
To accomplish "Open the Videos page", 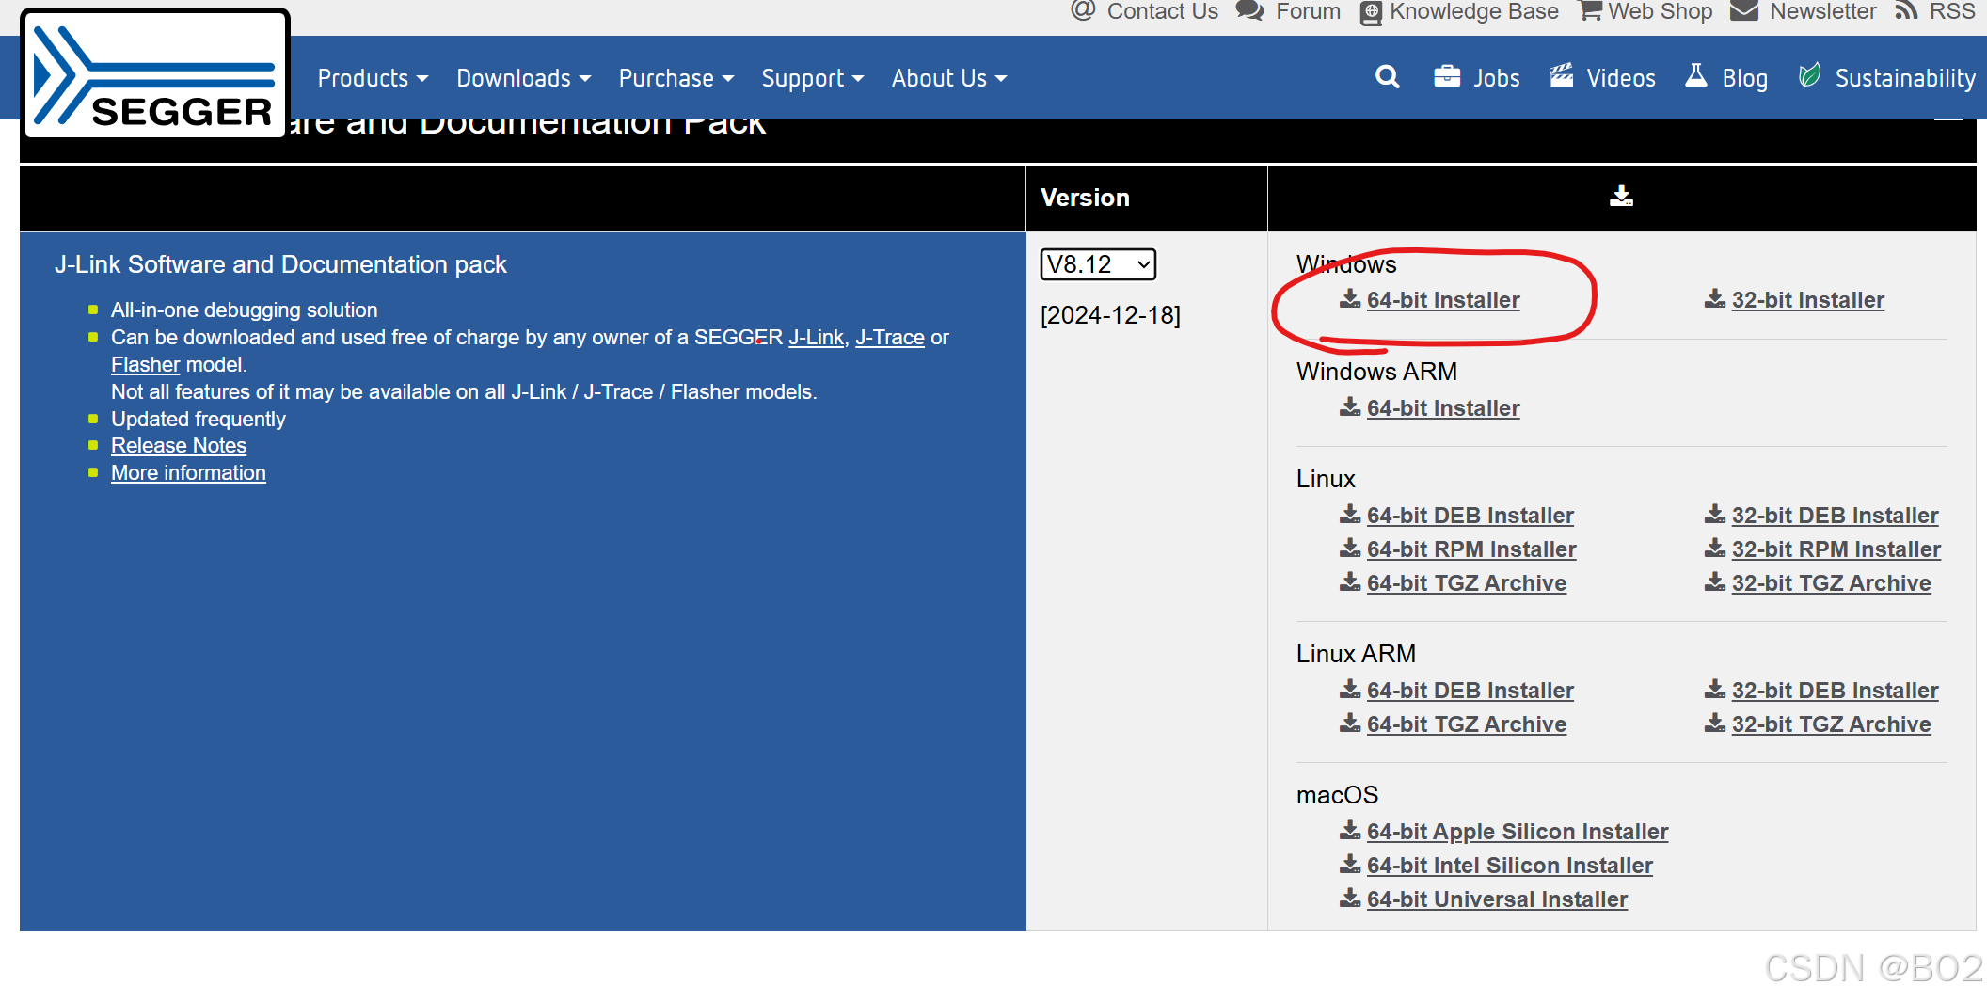I will (1621, 78).
